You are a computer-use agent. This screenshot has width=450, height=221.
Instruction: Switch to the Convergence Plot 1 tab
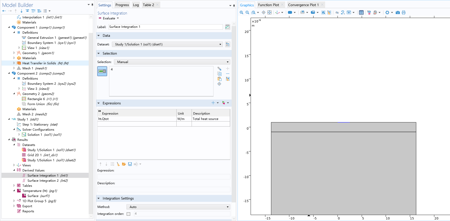pyautogui.click(x=303, y=5)
